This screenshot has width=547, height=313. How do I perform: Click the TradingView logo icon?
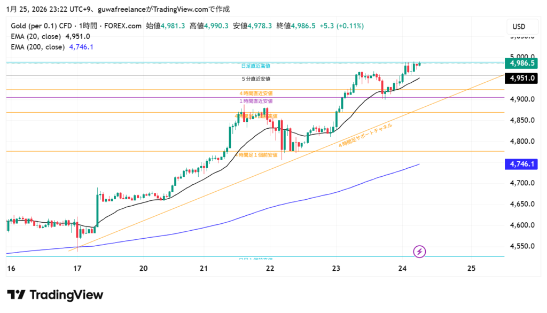(x=16, y=295)
